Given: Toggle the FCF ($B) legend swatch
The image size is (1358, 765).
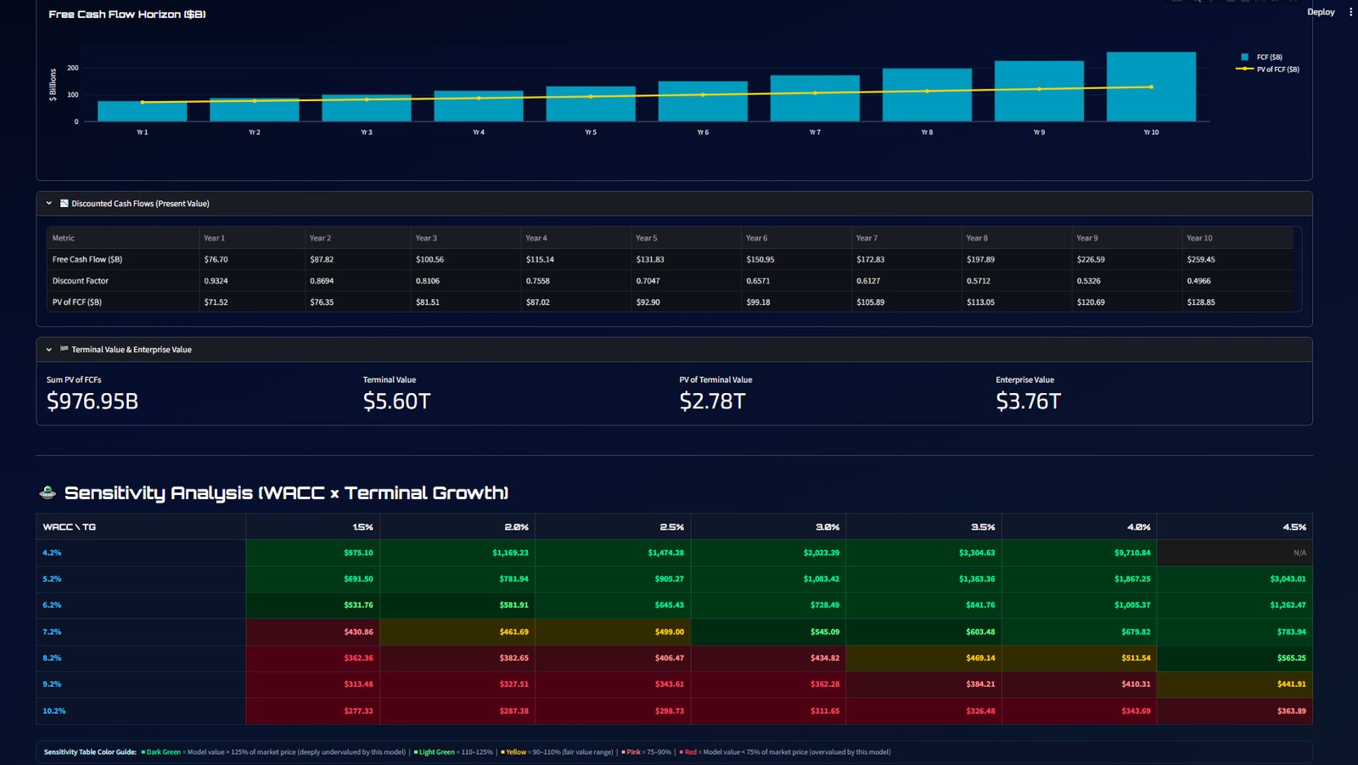Looking at the screenshot, I should click(x=1245, y=57).
